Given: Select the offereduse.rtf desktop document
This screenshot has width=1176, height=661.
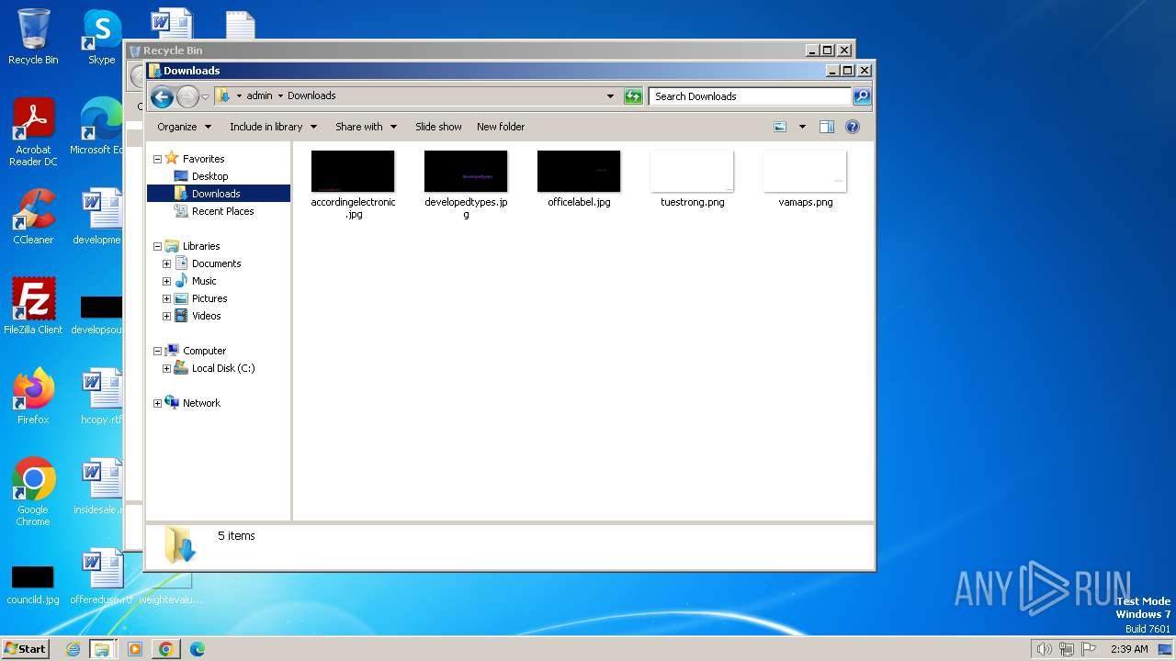Looking at the screenshot, I should pyautogui.click(x=102, y=577).
